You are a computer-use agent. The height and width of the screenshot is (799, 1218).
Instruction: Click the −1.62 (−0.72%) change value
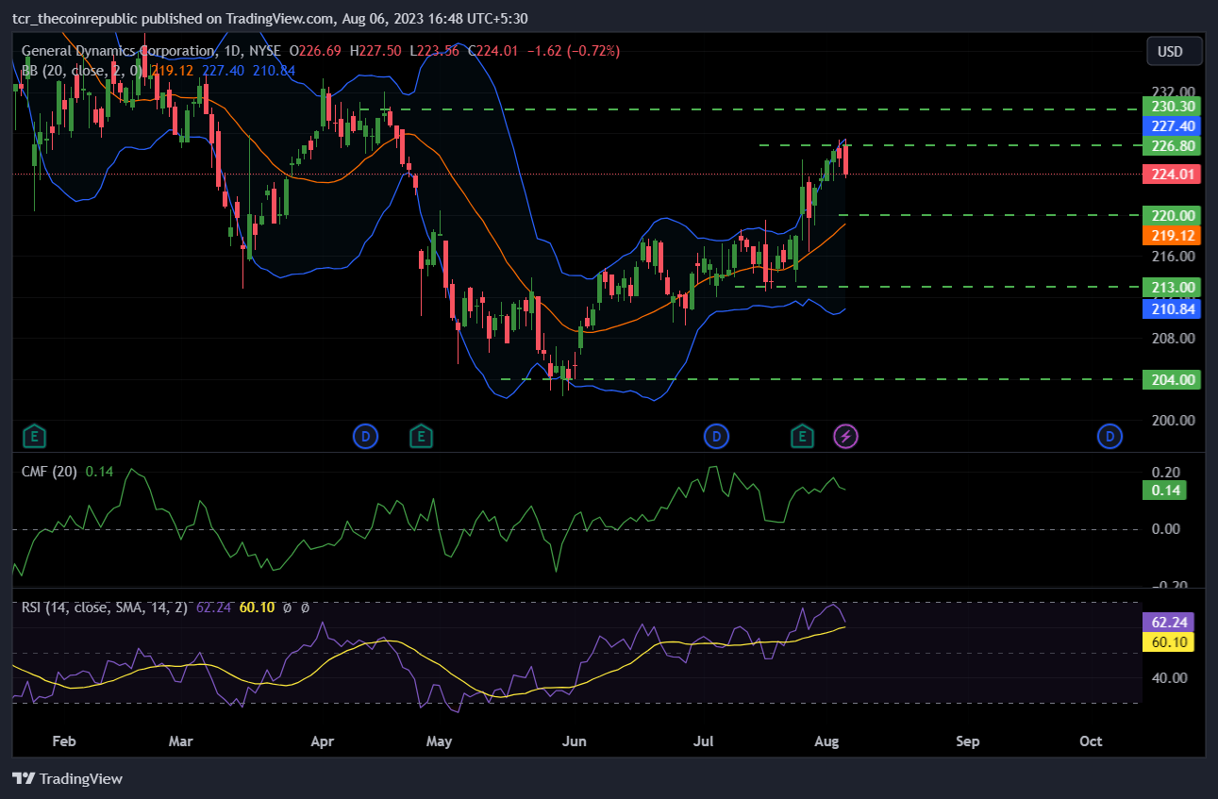click(573, 51)
